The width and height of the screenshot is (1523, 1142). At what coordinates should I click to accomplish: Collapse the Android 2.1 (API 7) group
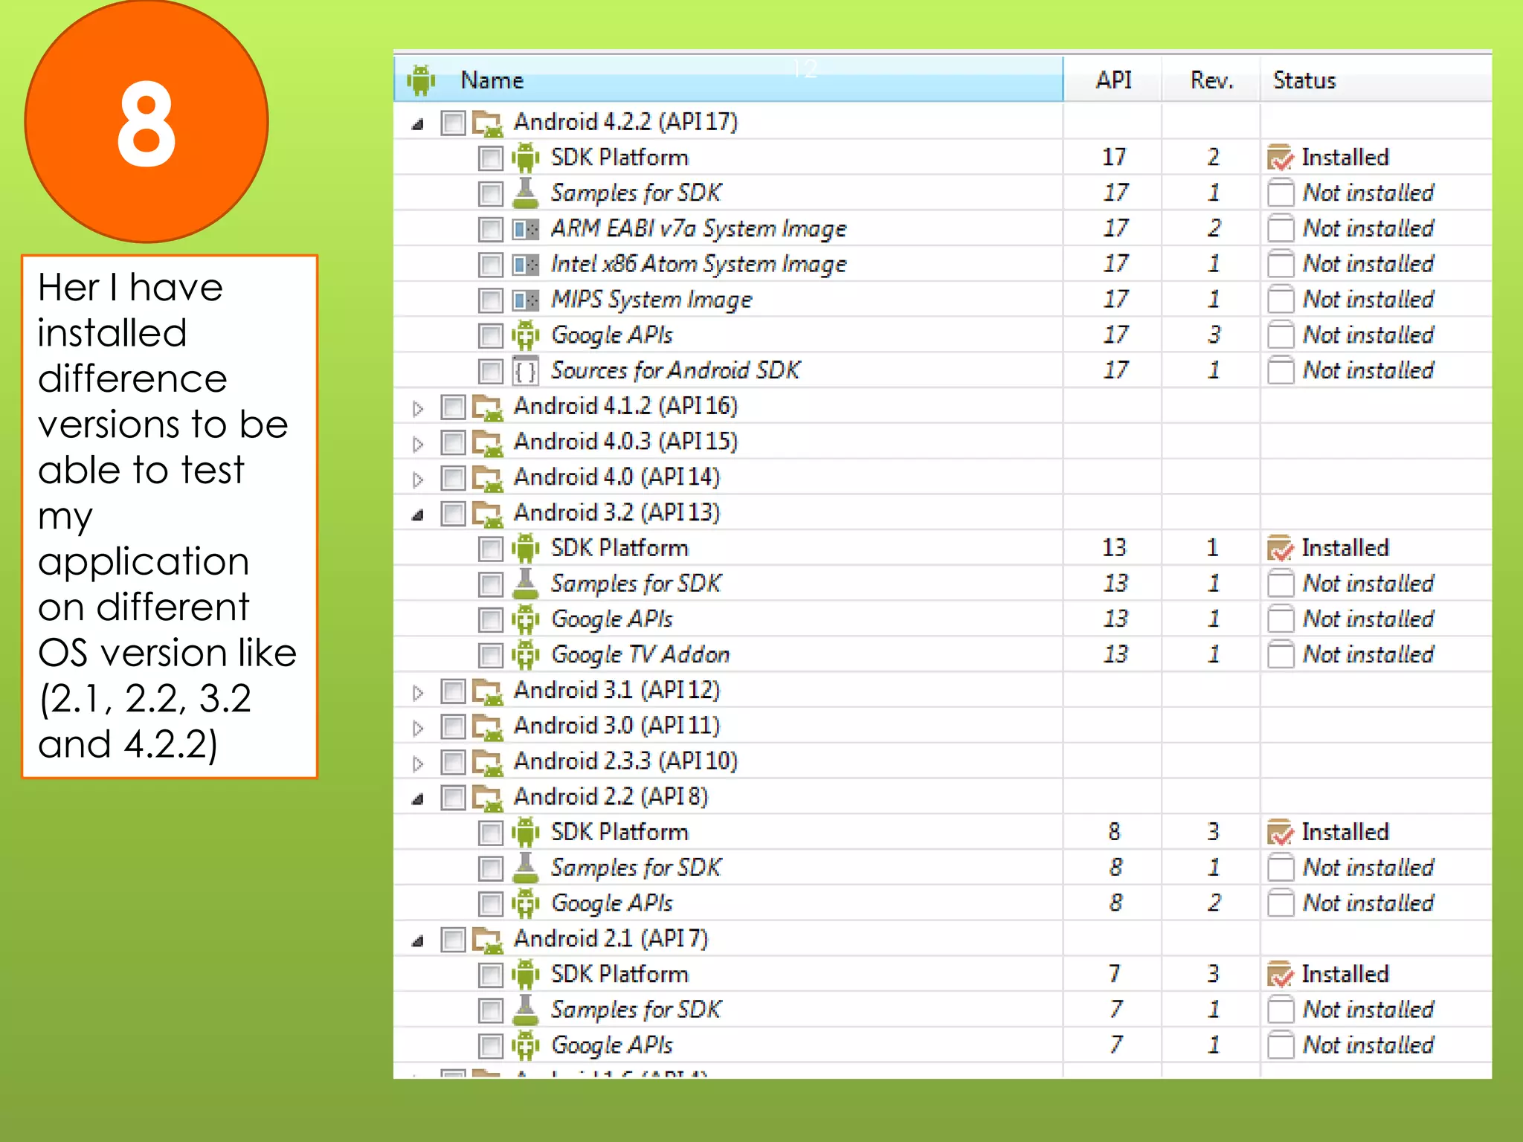click(418, 941)
